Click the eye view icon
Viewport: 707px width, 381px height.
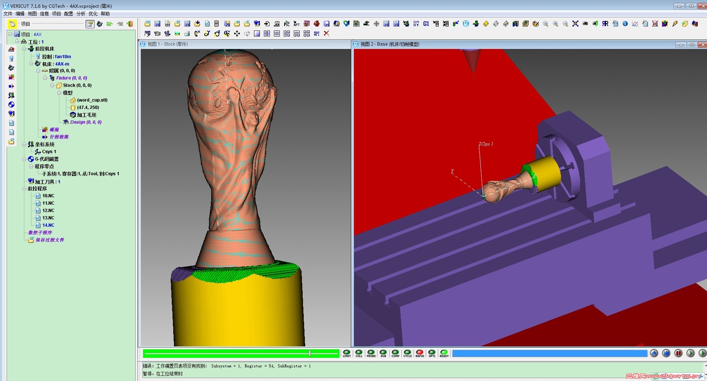point(585,24)
